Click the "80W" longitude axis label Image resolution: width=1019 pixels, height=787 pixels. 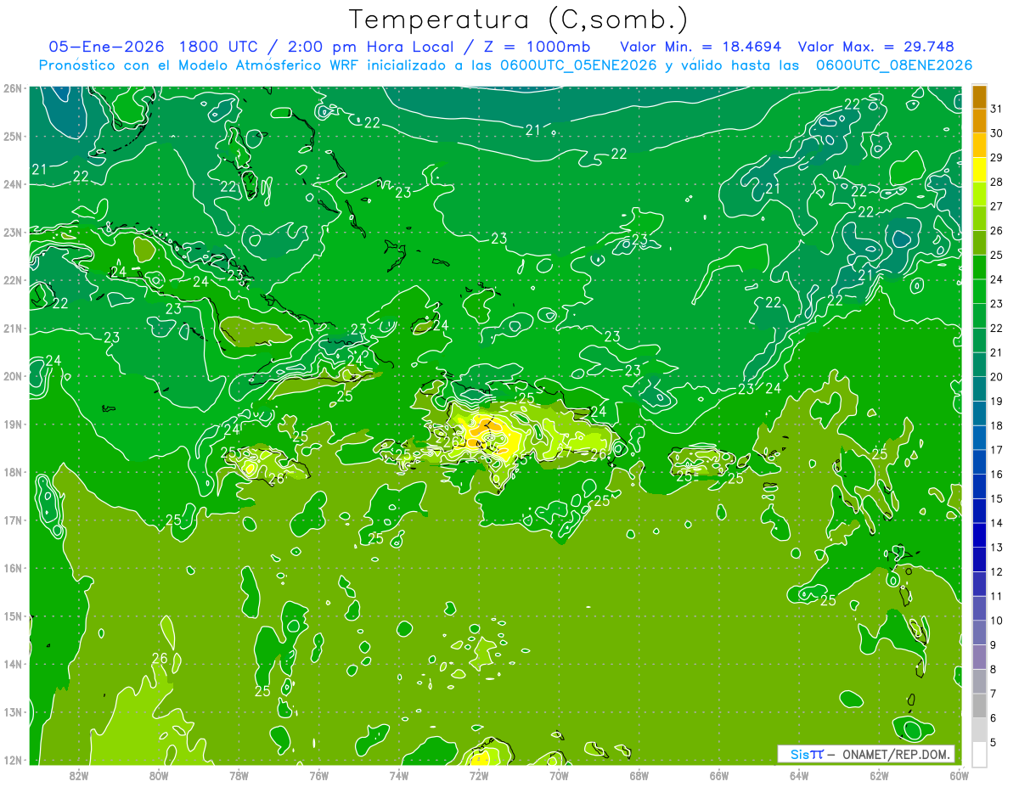click(158, 775)
